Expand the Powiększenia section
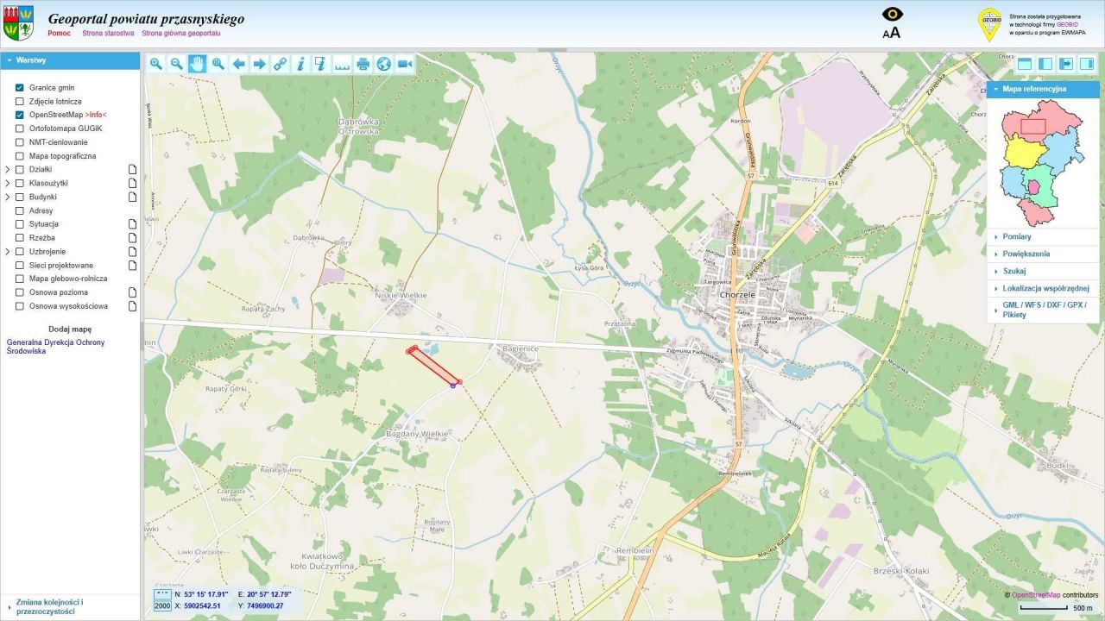 tap(1043, 254)
